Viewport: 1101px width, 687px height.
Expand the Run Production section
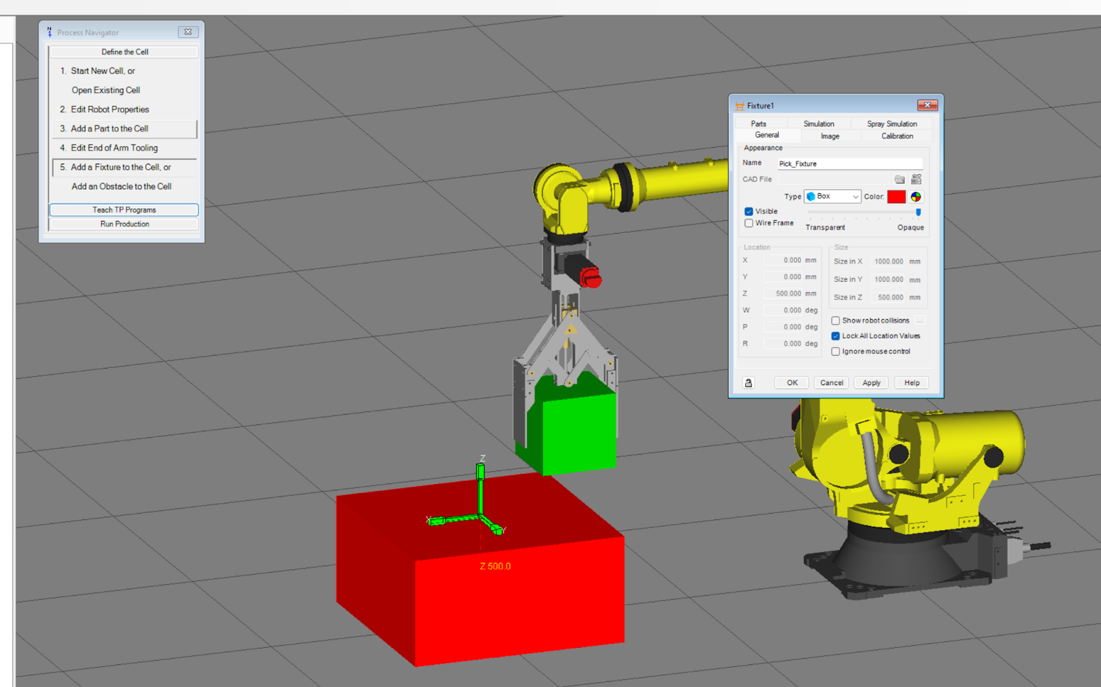coord(125,224)
